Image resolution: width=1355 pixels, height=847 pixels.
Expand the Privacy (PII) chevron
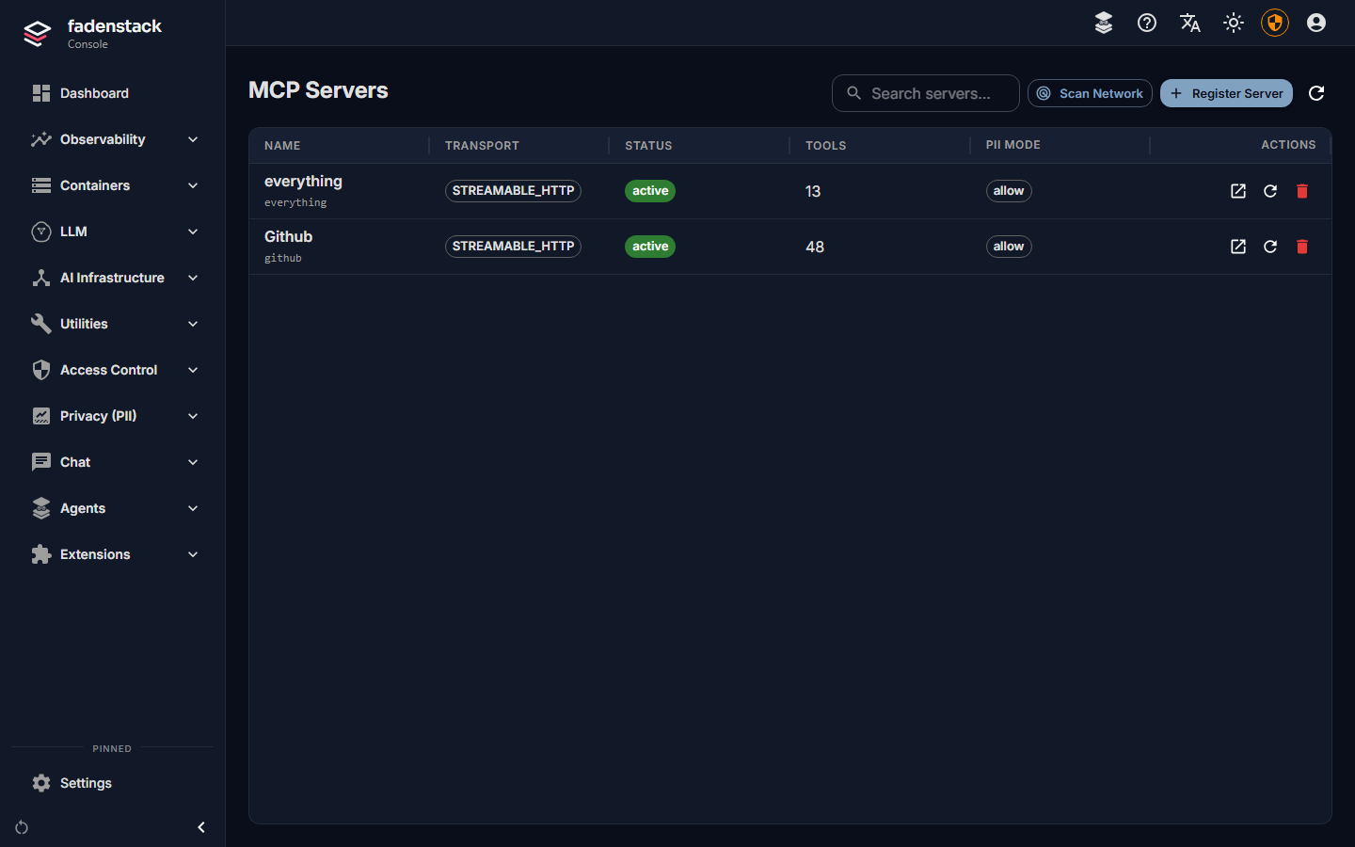point(193,416)
